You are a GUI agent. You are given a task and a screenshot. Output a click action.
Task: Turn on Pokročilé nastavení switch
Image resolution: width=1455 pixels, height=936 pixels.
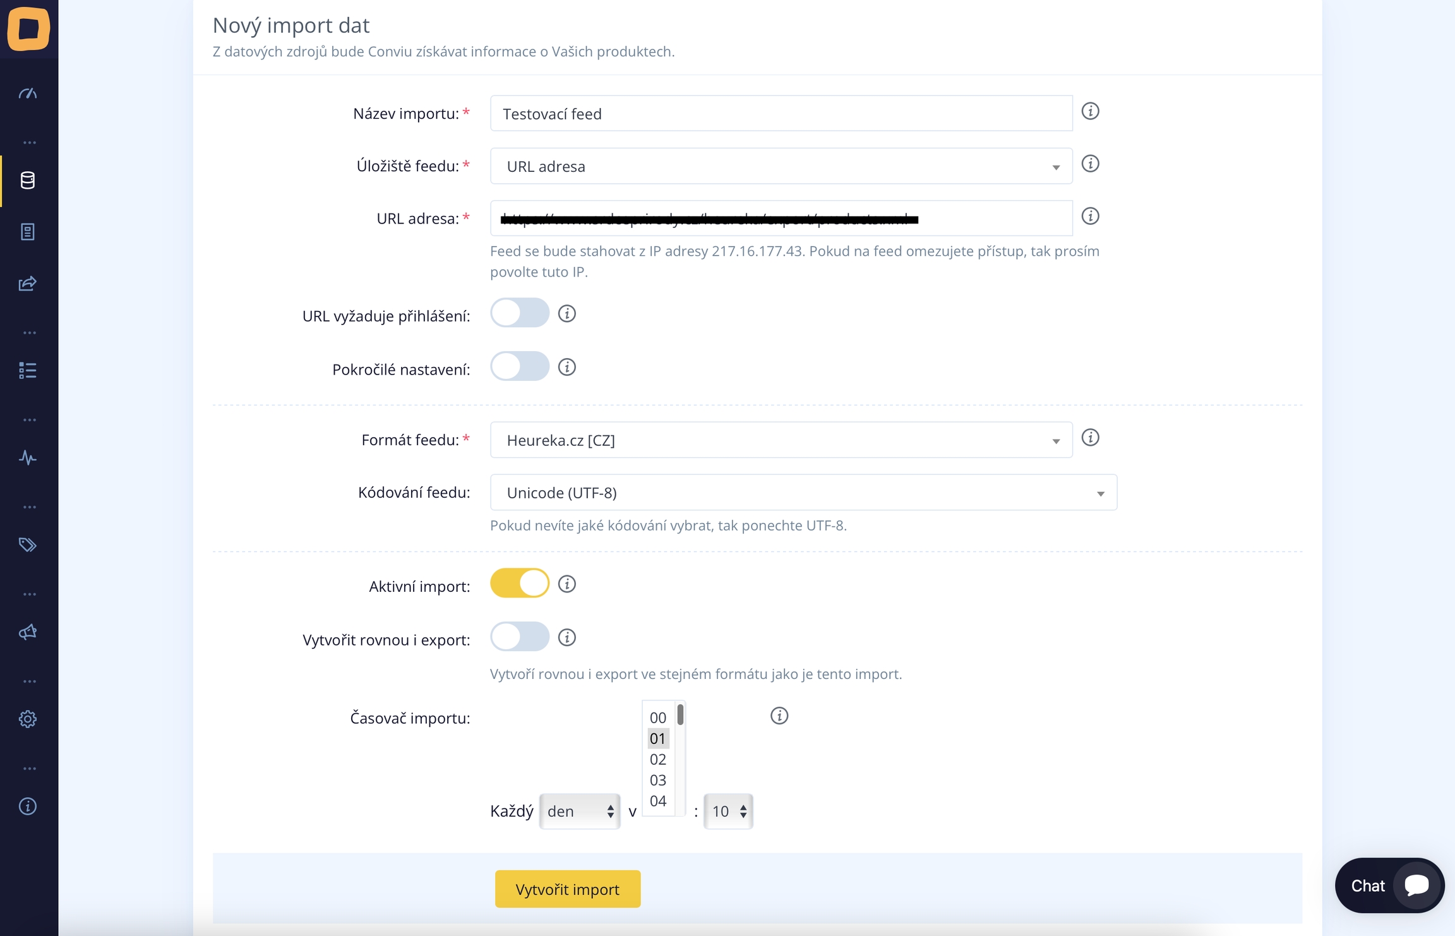pyautogui.click(x=519, y=367)
